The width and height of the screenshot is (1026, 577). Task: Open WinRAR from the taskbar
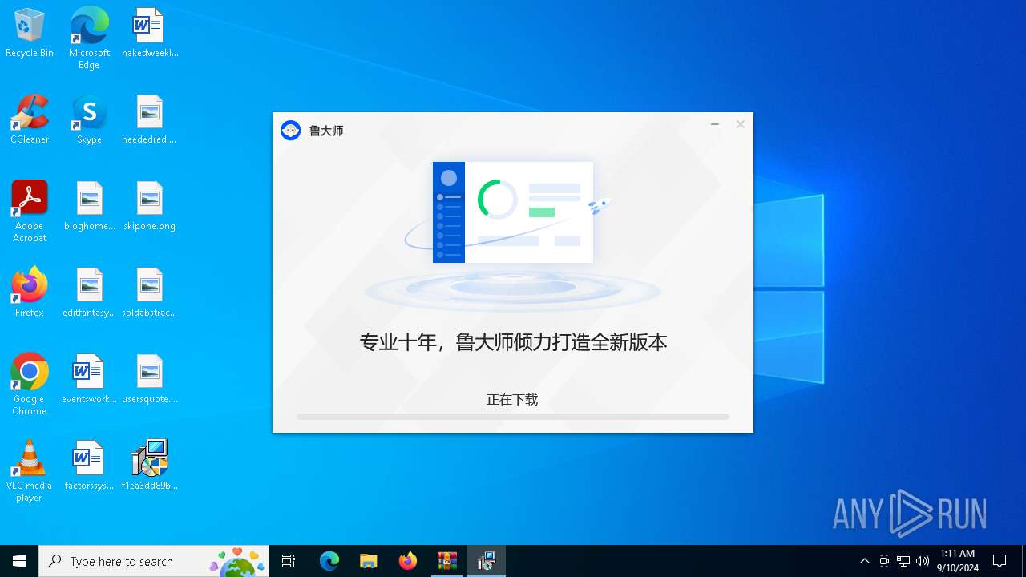(x=447, y=561)
